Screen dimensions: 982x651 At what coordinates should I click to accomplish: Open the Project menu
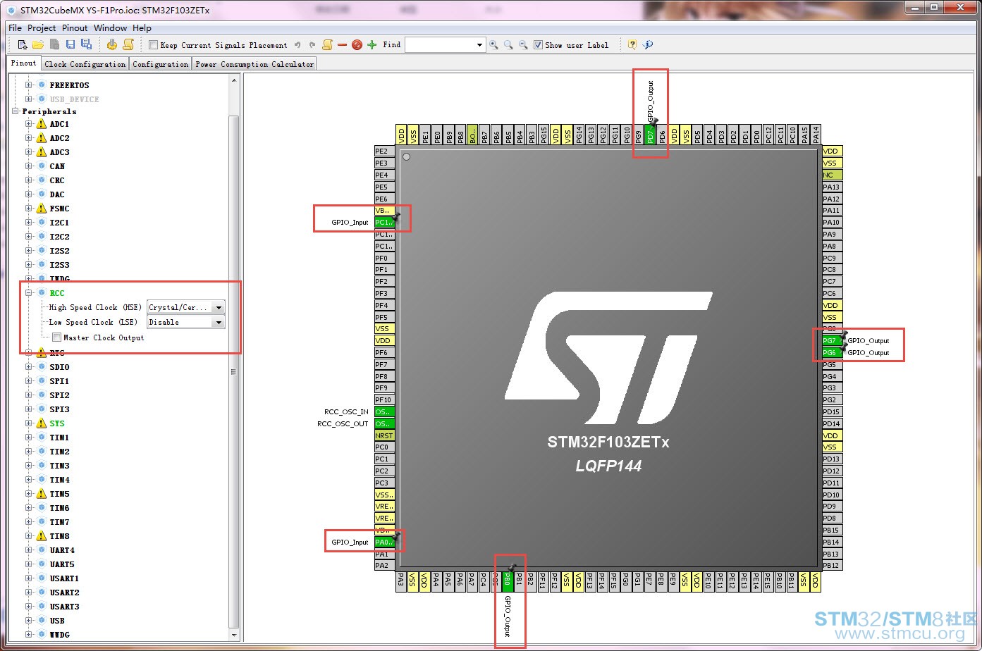42,28
